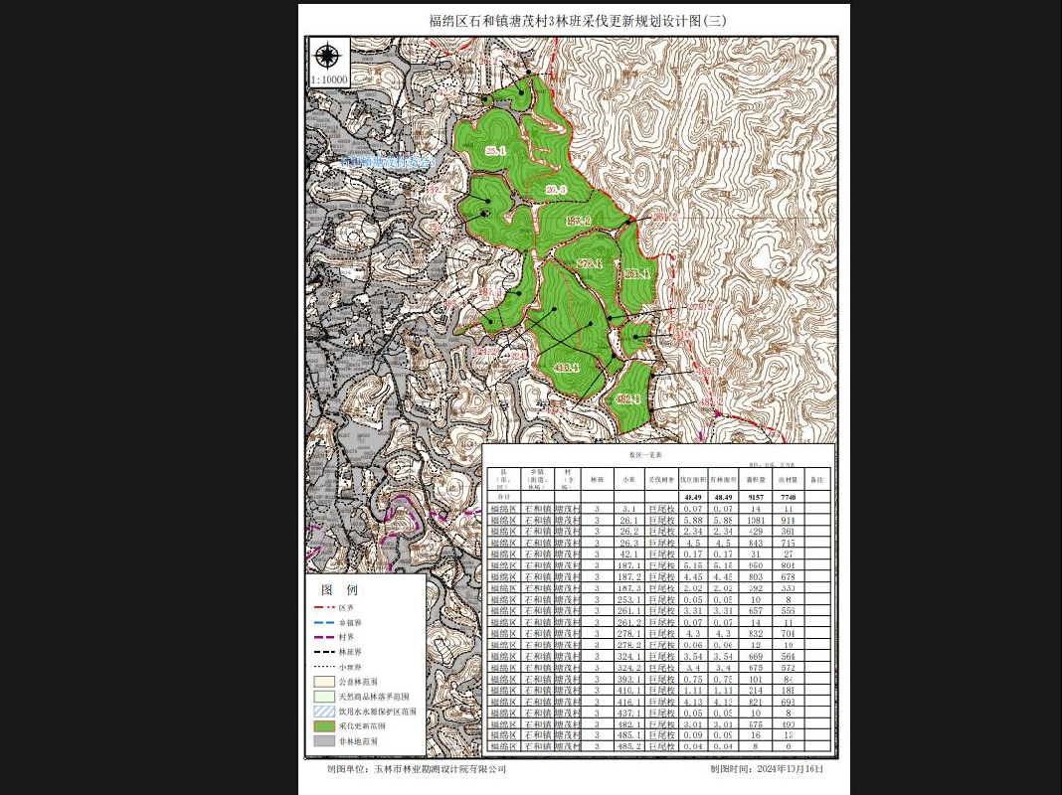Click the gray 非林地范围 legend swatch
The width and height of the screenshot is (1062, 795).
pos(324,741)
